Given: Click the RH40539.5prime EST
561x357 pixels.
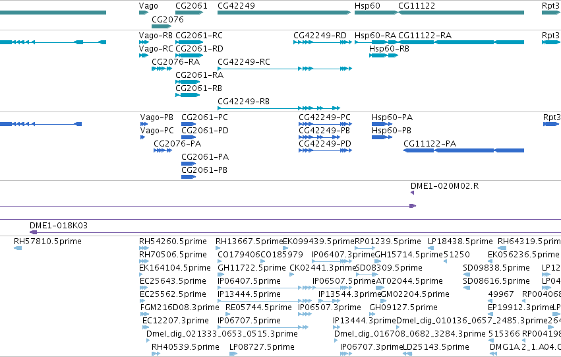Looking at the screenshot, I should 156,354.
